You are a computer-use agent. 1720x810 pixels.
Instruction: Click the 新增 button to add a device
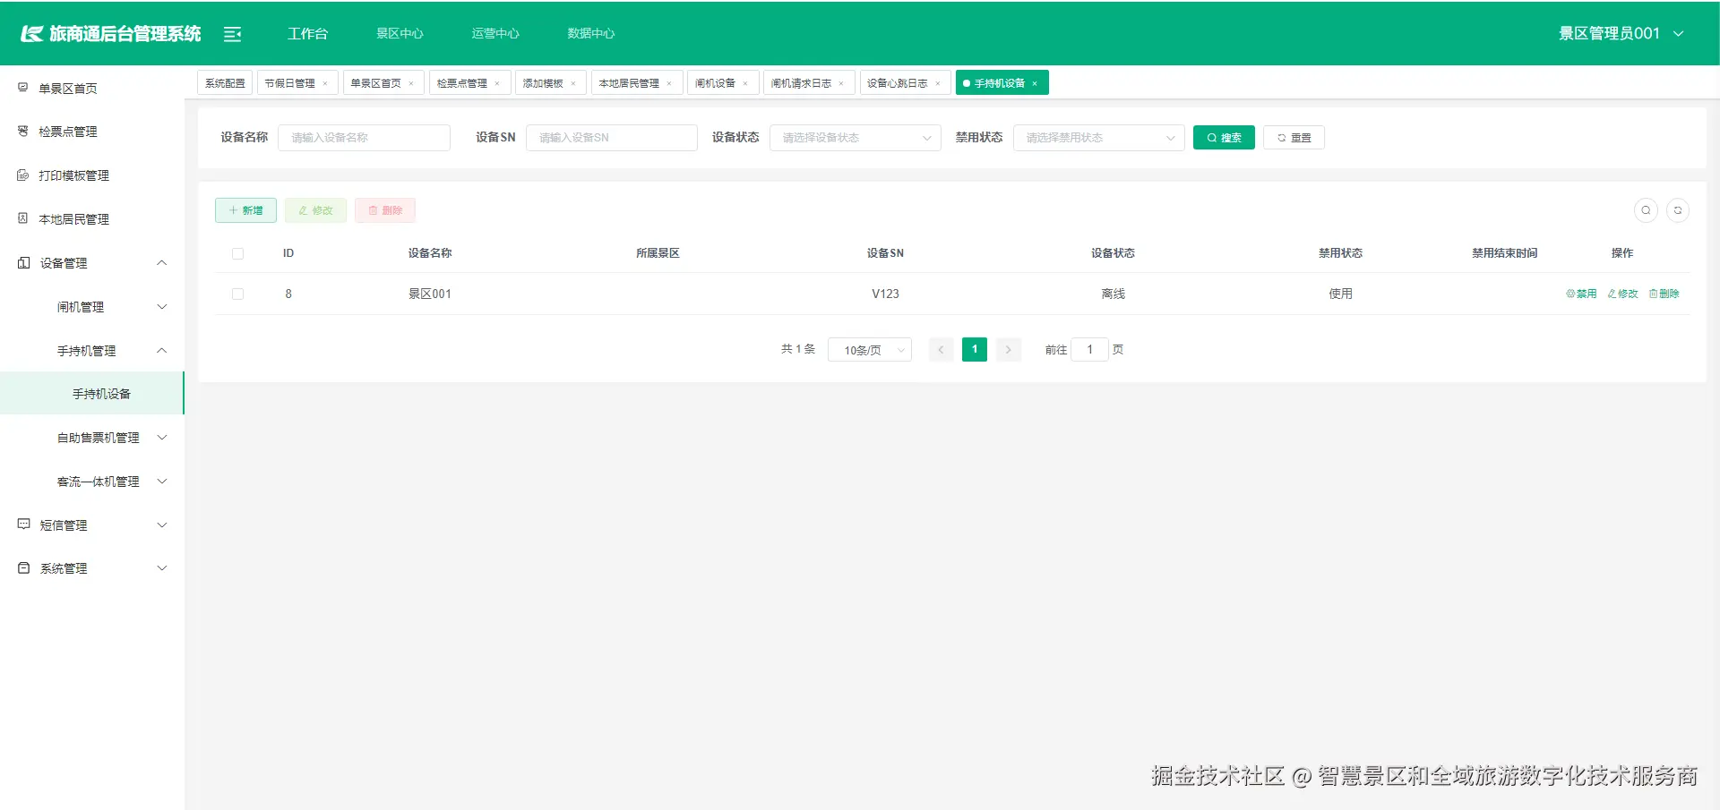pos(245,210)
